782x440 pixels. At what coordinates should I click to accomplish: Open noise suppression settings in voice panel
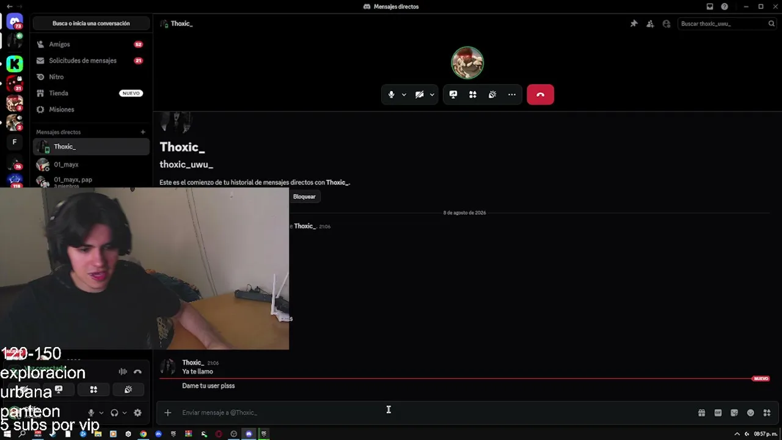tap(123, 372)
